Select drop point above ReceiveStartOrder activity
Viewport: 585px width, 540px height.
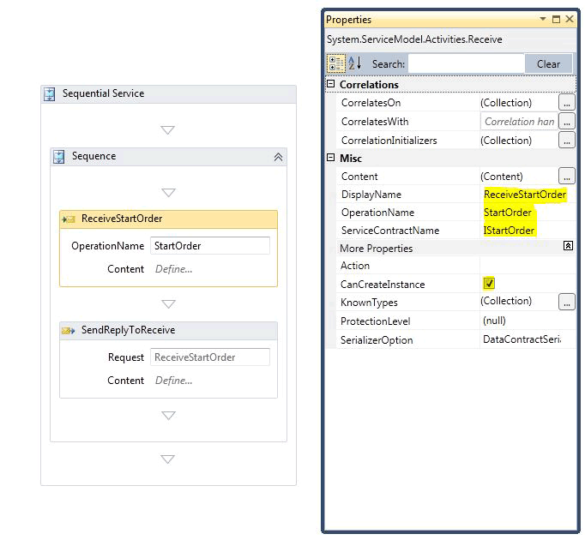(x=168, y=193)
